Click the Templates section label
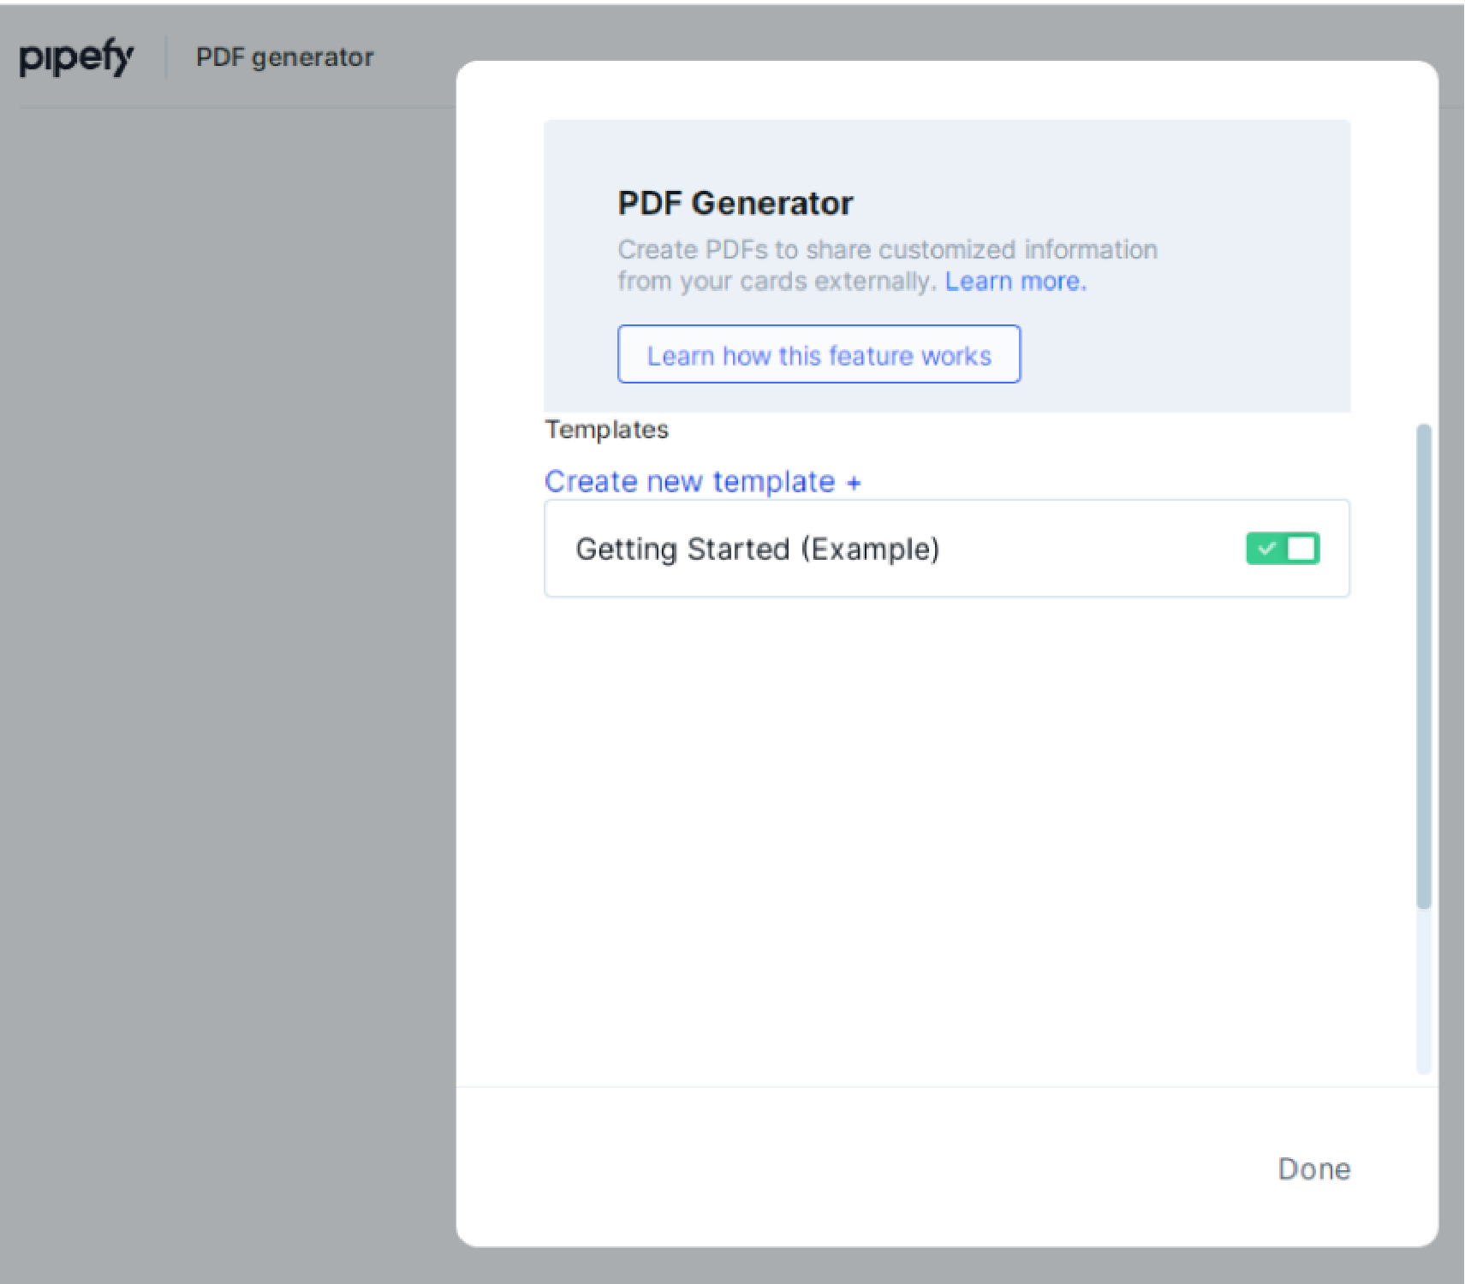Screen dimensions: 1465x1284 (x=606, y=430)
